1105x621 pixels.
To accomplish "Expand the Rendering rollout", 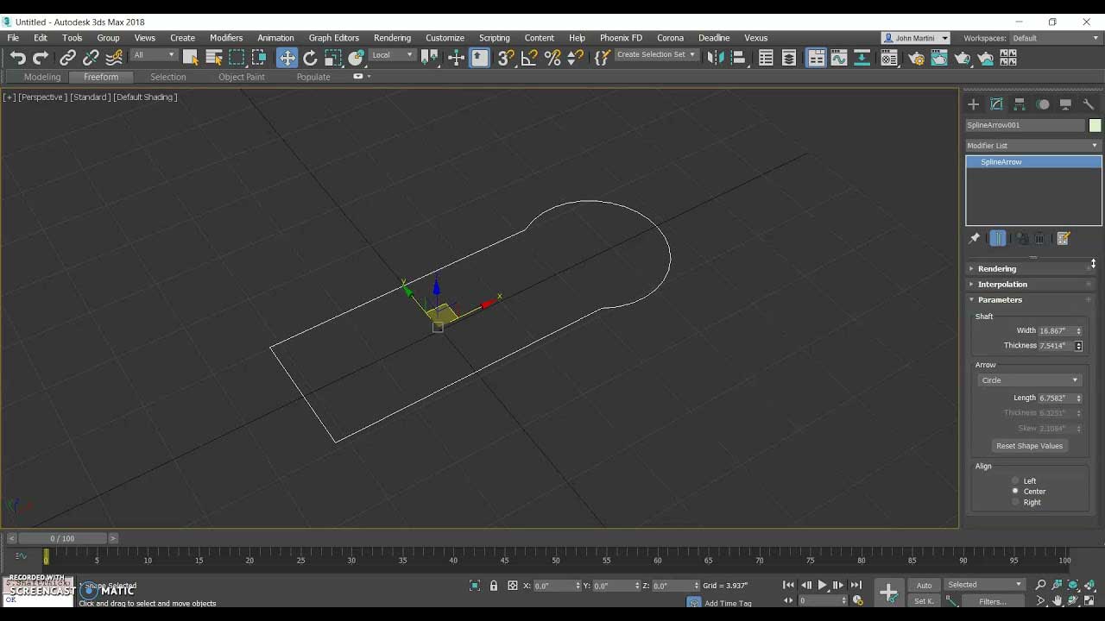I will point(997,269).
